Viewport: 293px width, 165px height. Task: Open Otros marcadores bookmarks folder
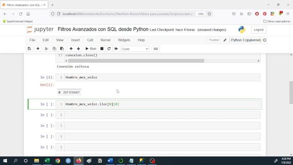(277, 22)
